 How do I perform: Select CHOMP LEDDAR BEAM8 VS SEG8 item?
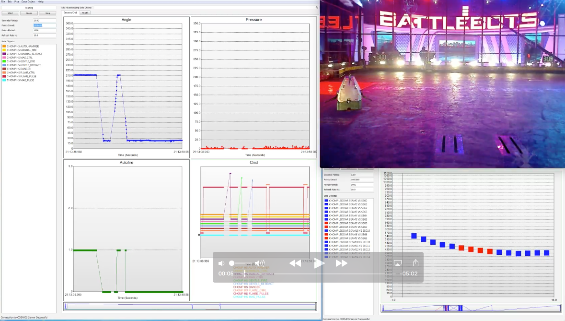coord(346,235)
